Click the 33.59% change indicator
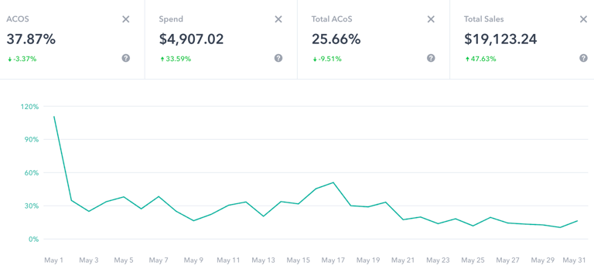Image resolution: width=594 pixels, height=279 pixels. pyautogui.click(x=176, y=59)
